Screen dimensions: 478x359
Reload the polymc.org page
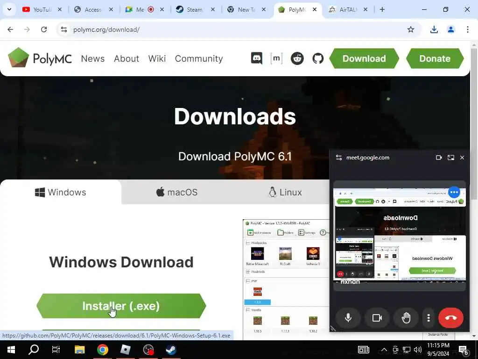tap(44, 29)
